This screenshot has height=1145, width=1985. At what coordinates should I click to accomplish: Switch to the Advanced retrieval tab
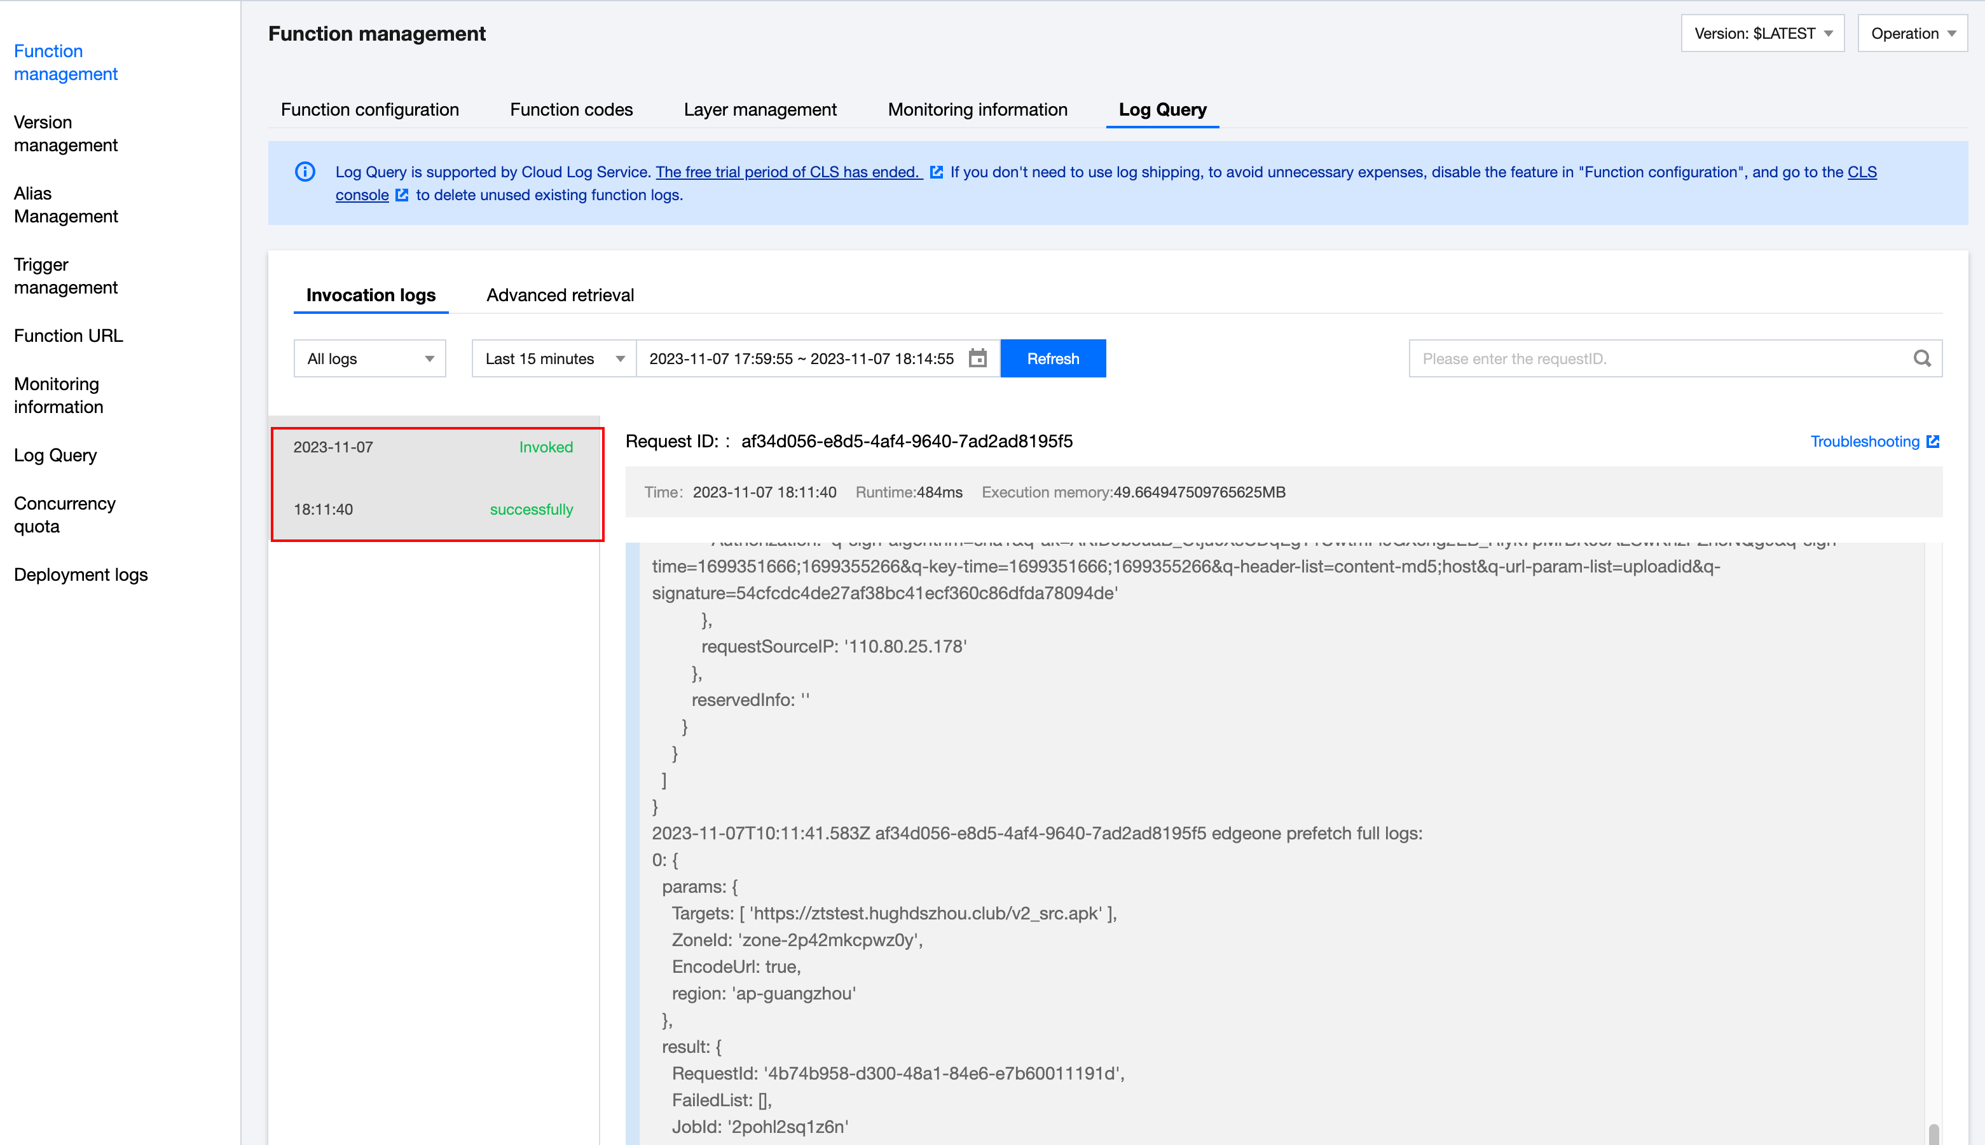[x=560, y=295]
